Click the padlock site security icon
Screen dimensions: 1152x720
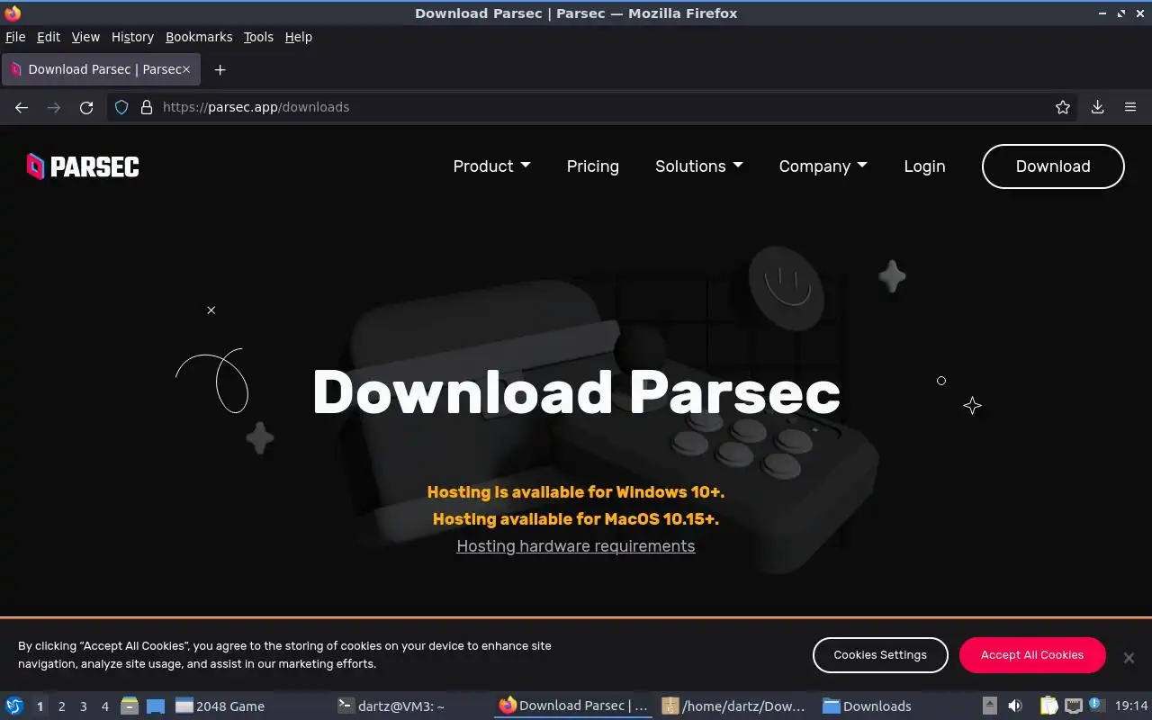(x=147, y=107)
